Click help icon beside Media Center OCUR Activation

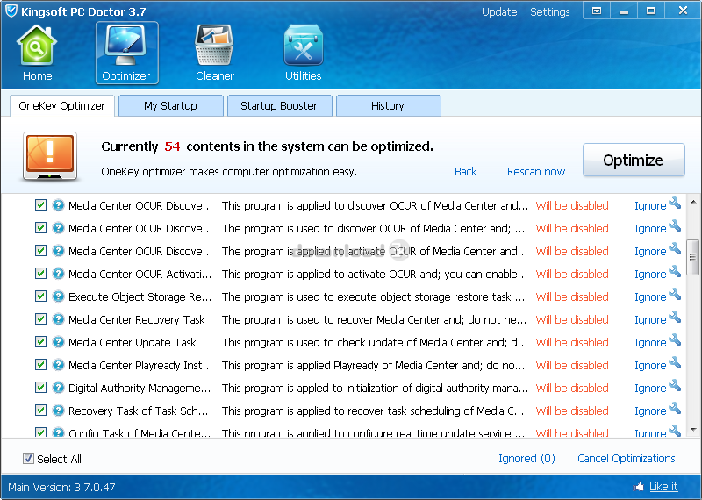pyautogui.click(x=58, y=274)
